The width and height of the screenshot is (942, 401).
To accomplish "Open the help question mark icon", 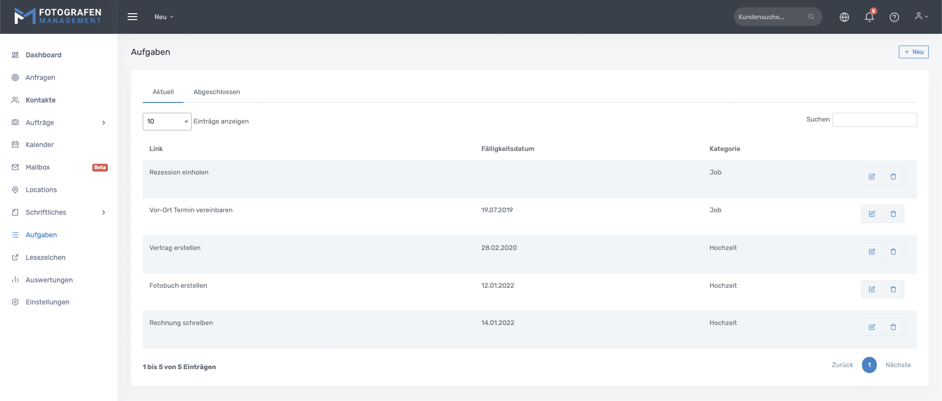I will coord(894,17).
